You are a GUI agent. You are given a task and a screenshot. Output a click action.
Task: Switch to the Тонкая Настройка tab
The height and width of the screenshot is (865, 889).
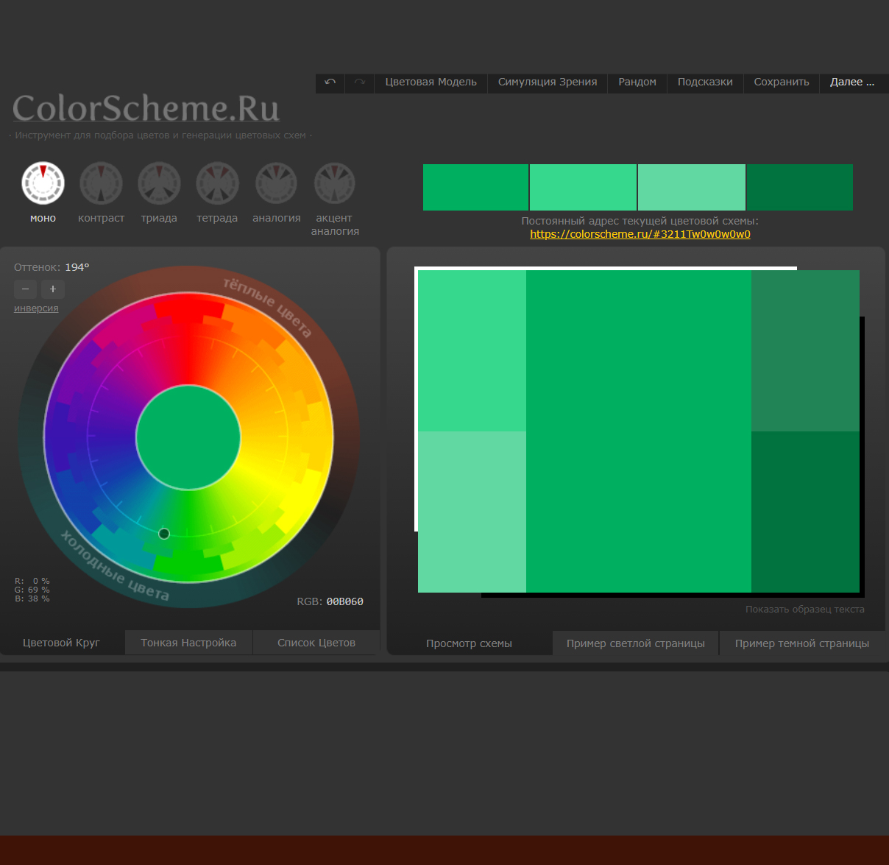pyautogui.click(x=188, y=643)
